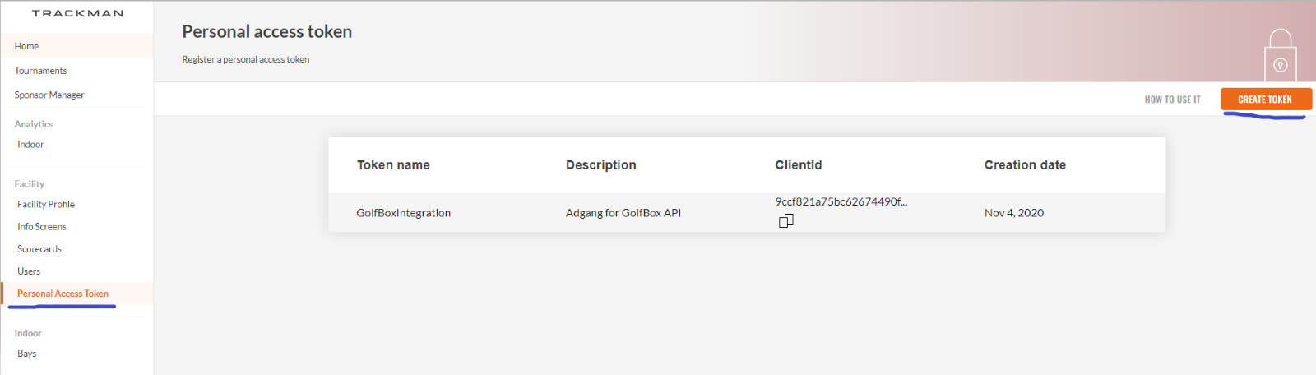Navigate to Info Screens
Screen dimensions: 1316x375
click(x=42, y=226)
